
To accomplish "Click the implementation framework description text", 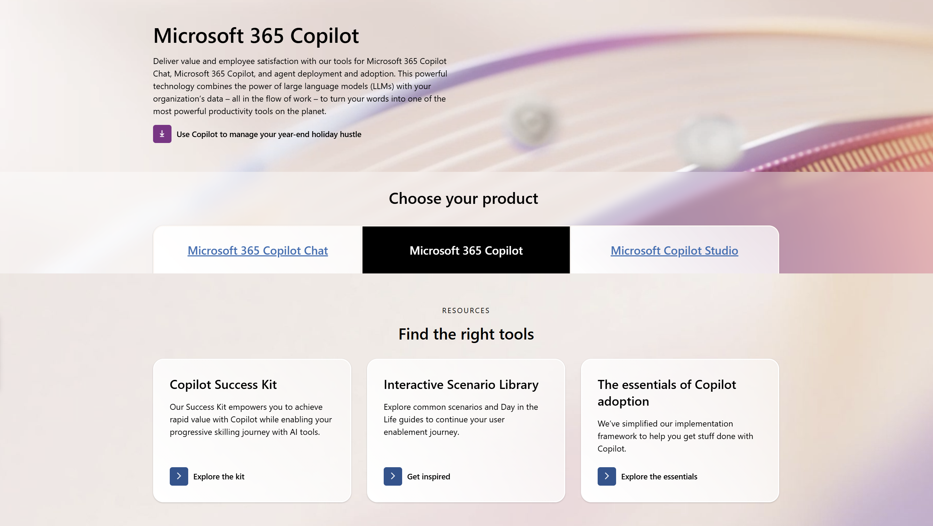I will [675, 436].
